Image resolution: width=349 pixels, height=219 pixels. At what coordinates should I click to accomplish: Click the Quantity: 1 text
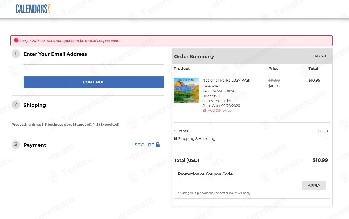pyautogui.click(x=211, y=96)
